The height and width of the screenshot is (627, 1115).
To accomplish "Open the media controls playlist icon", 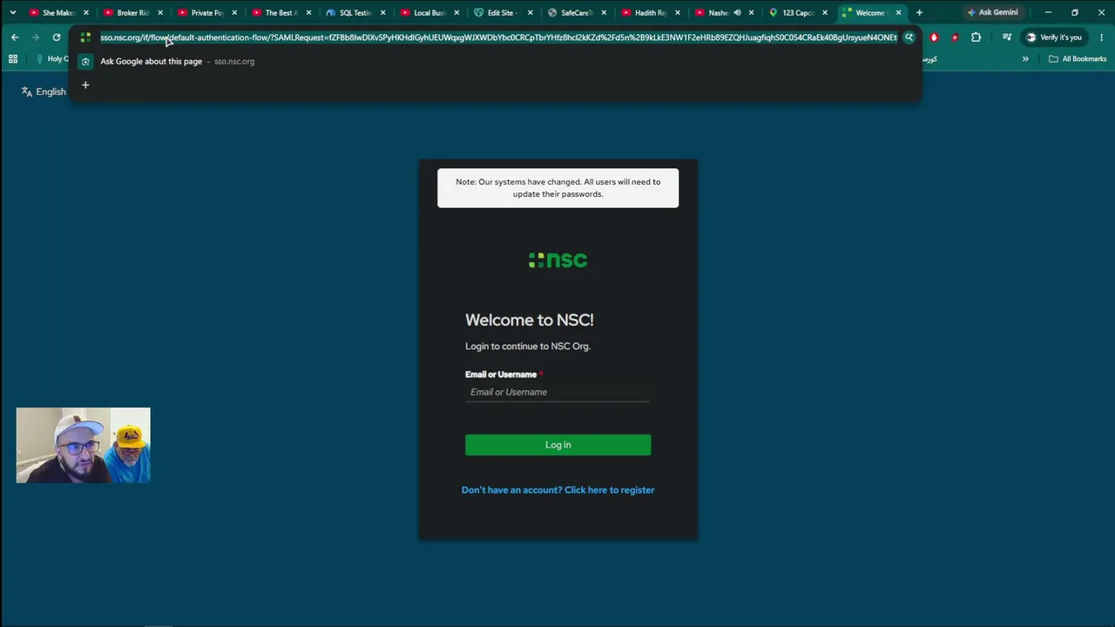I will click(1007, 37).
